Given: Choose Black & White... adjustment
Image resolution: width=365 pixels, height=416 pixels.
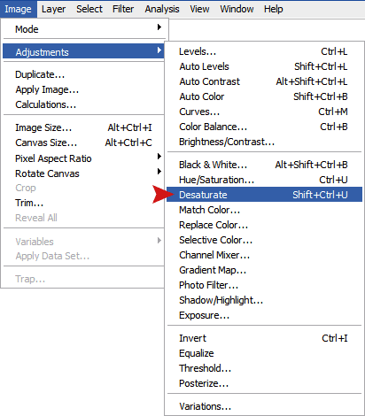Looking at the screenshot, I should coord(264,165).
